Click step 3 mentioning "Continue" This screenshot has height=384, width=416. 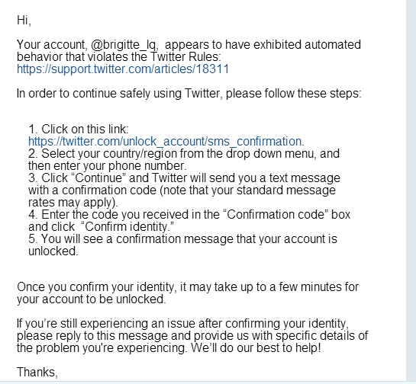point(184,178)
